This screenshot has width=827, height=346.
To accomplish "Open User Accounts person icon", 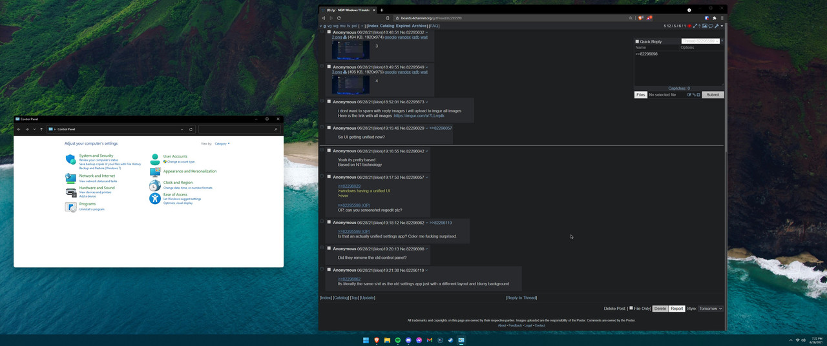I will 155,159.
